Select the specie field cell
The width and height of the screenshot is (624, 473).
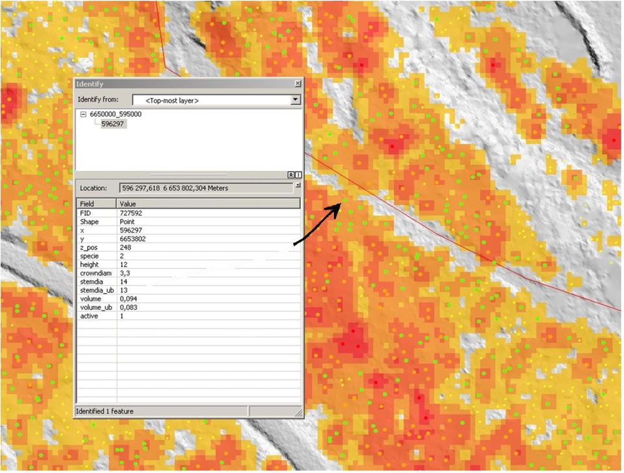point(97,256)
